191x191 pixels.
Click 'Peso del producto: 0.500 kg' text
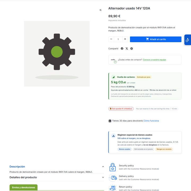point(123,87)
